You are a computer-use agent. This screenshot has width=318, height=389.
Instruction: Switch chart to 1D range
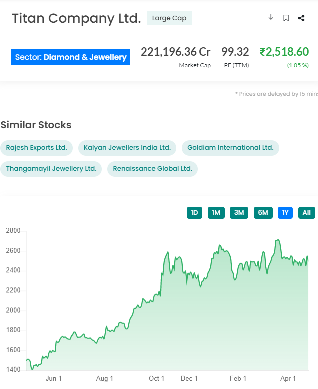point(194,213)
